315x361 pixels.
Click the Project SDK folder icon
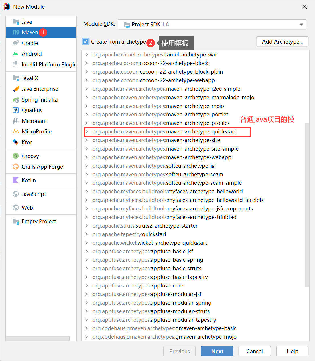(127, 25)
